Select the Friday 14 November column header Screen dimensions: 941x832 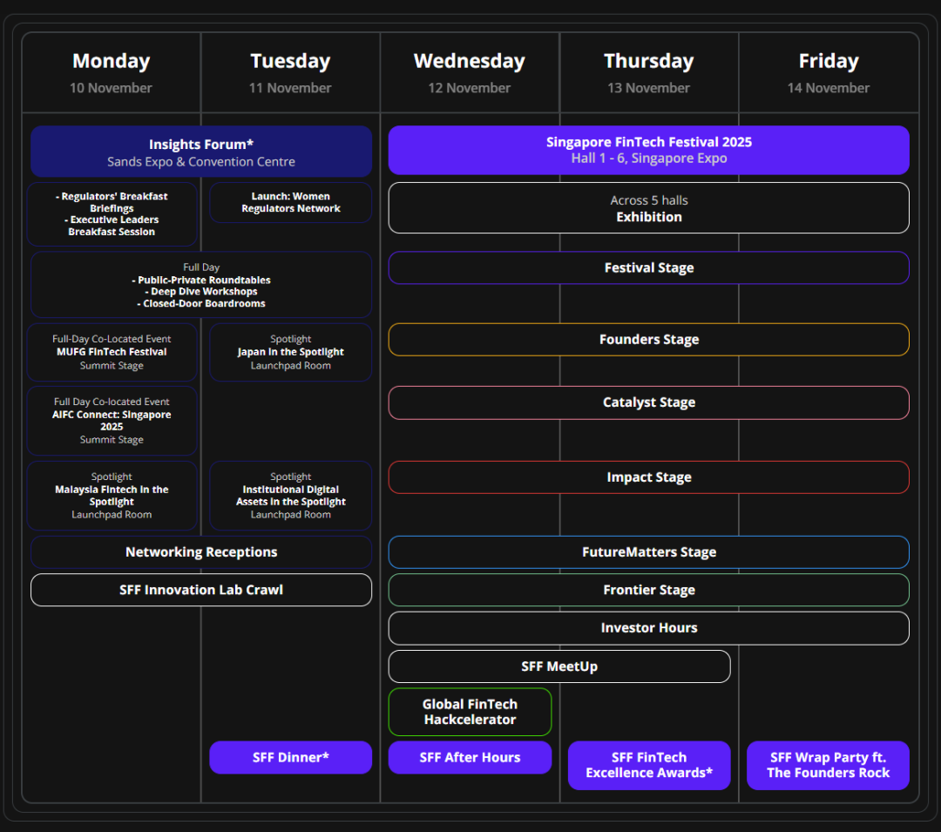828,73
